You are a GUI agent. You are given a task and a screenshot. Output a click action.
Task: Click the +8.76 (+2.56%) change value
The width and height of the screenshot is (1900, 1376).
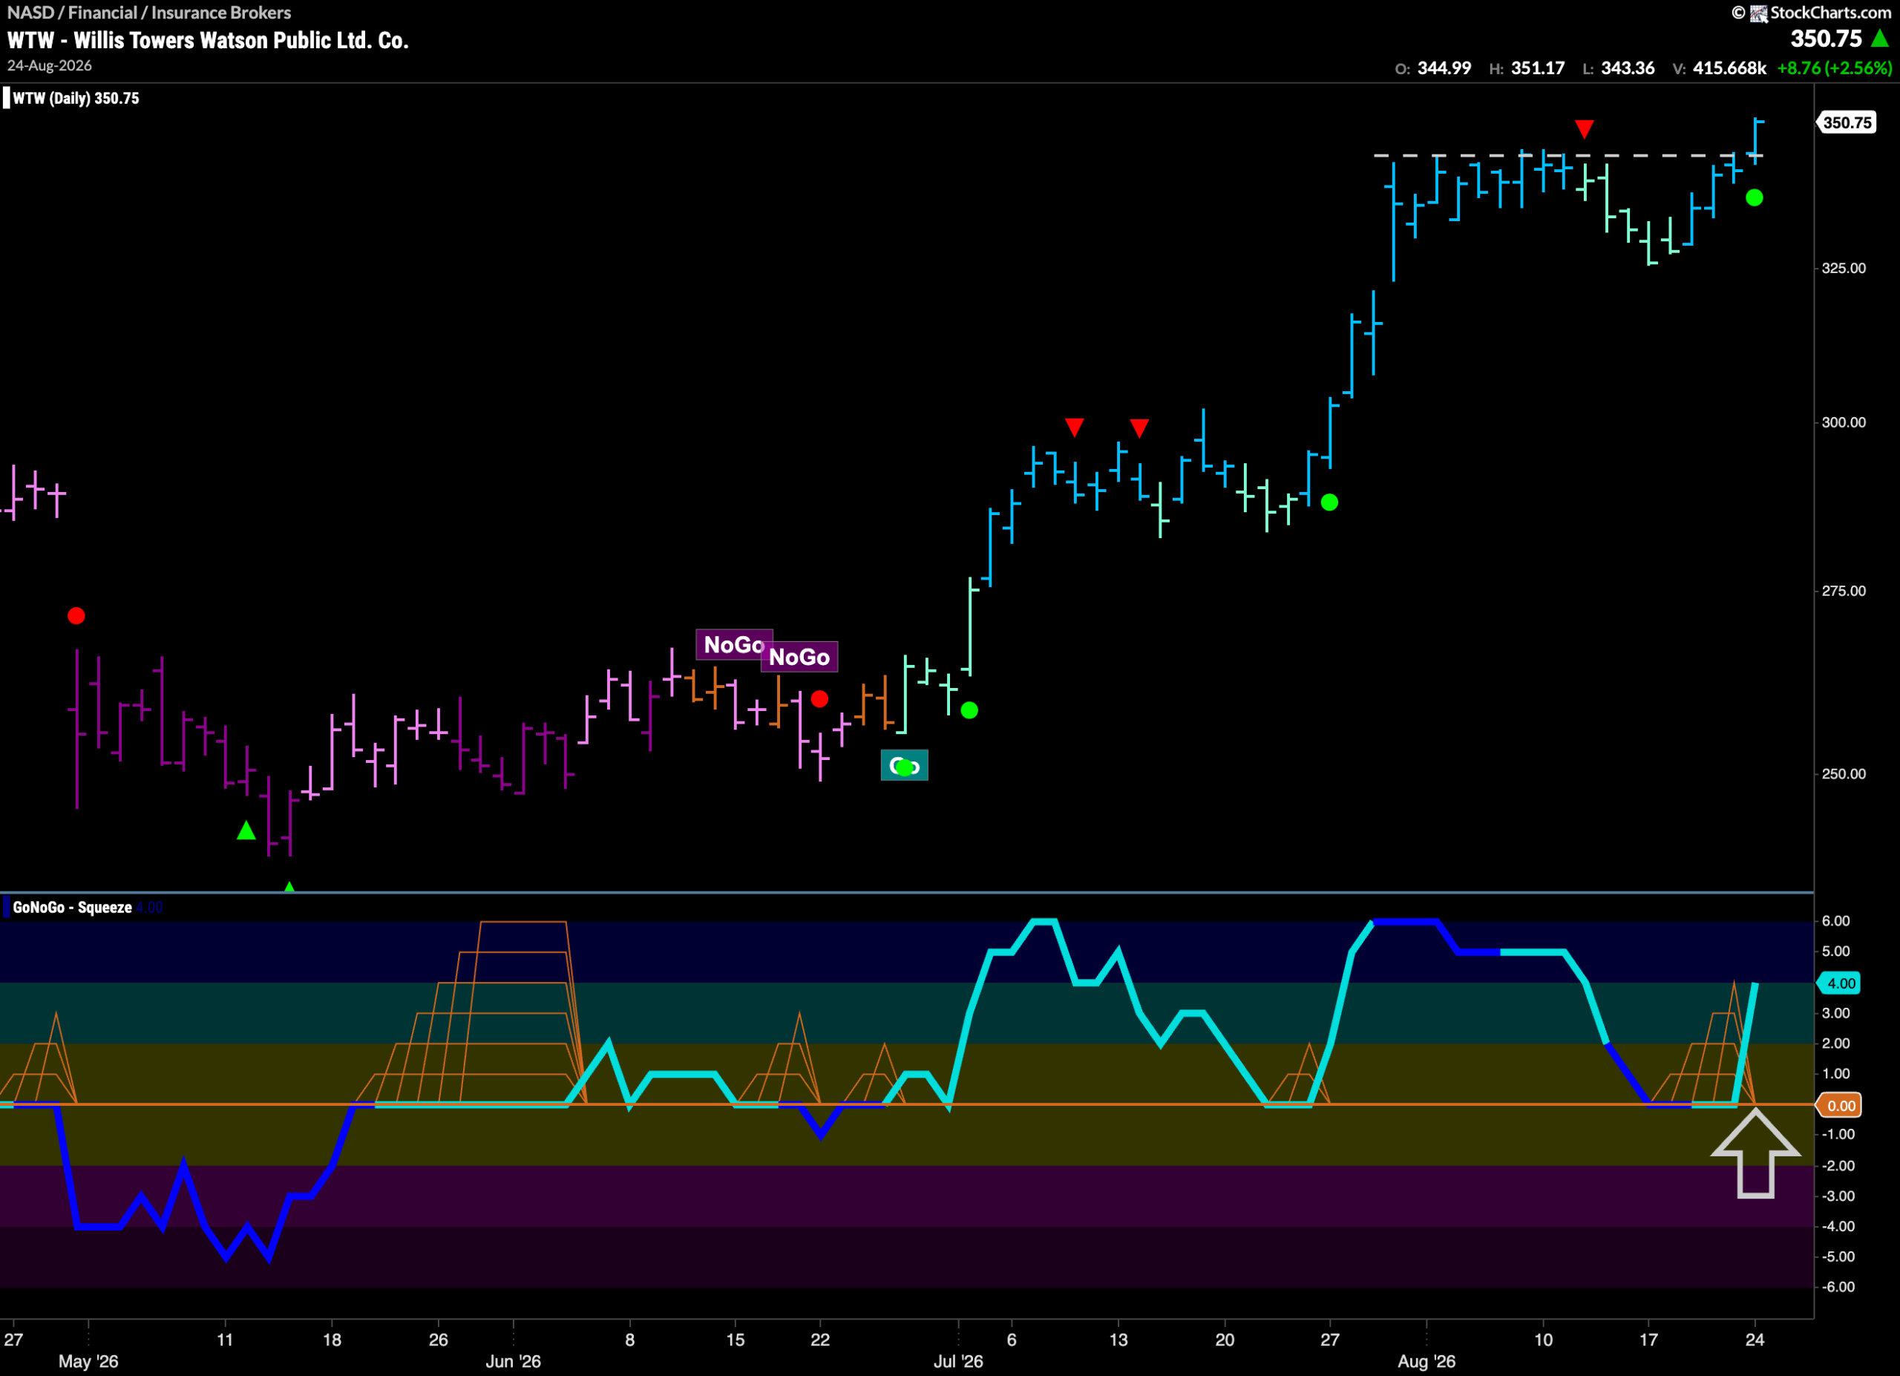pyautogui.click(x=1834, y=68)
